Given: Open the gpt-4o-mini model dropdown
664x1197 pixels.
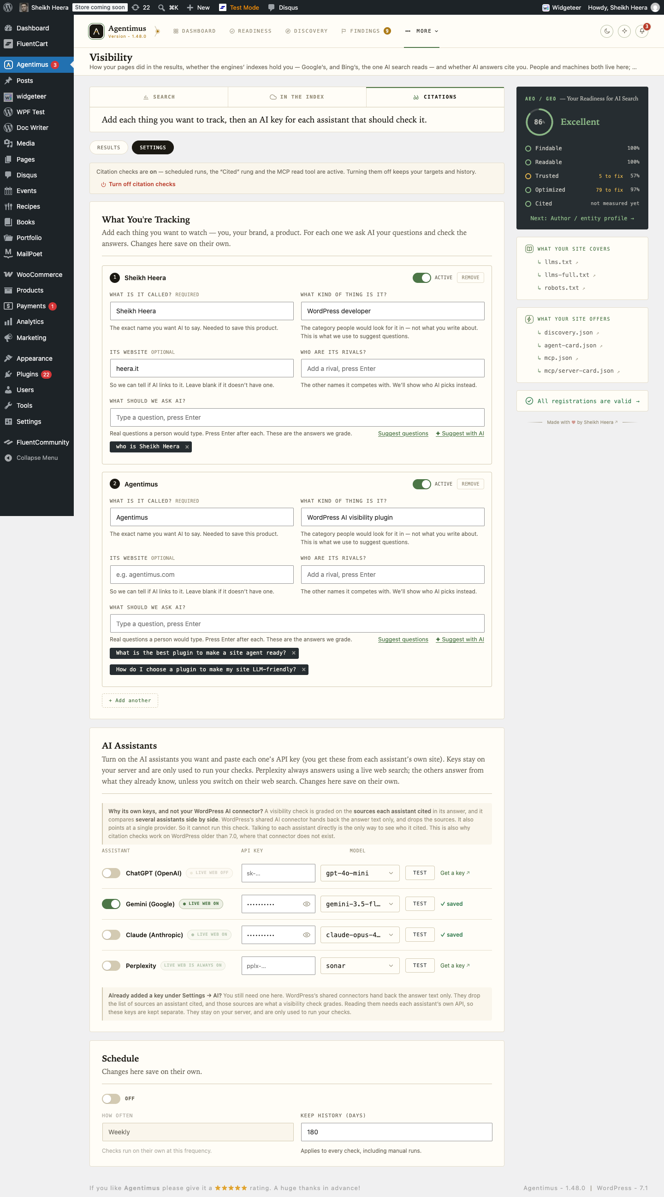Looking at the screenshot, I should [359, 873].
